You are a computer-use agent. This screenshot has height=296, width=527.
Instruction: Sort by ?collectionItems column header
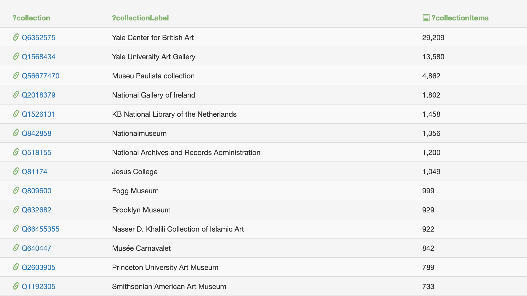(x=460, y=18)
